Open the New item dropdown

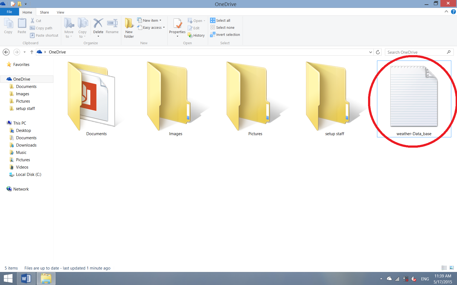(149, 20)
